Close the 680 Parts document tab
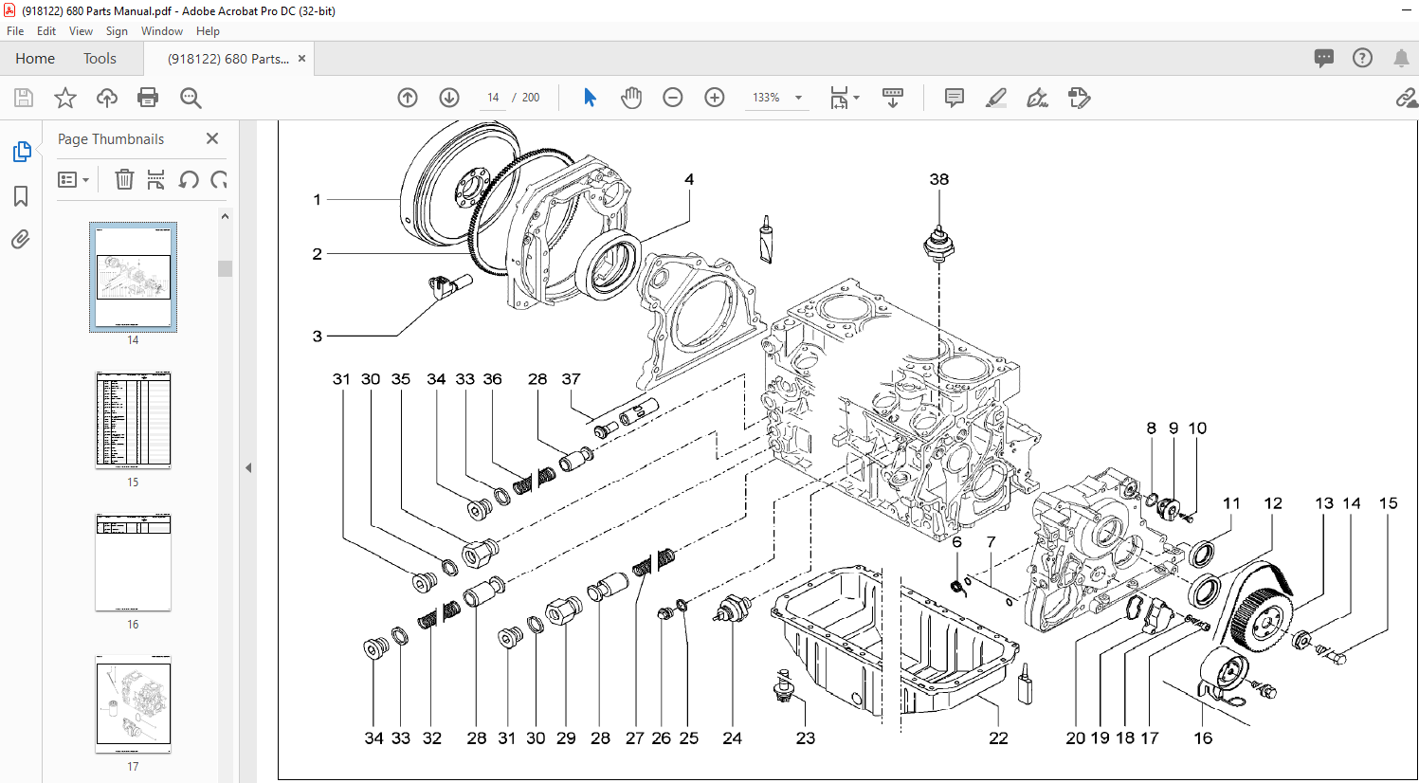This screenshot has height=783, width=1419. pyautogui.click(x=301, y=59)
